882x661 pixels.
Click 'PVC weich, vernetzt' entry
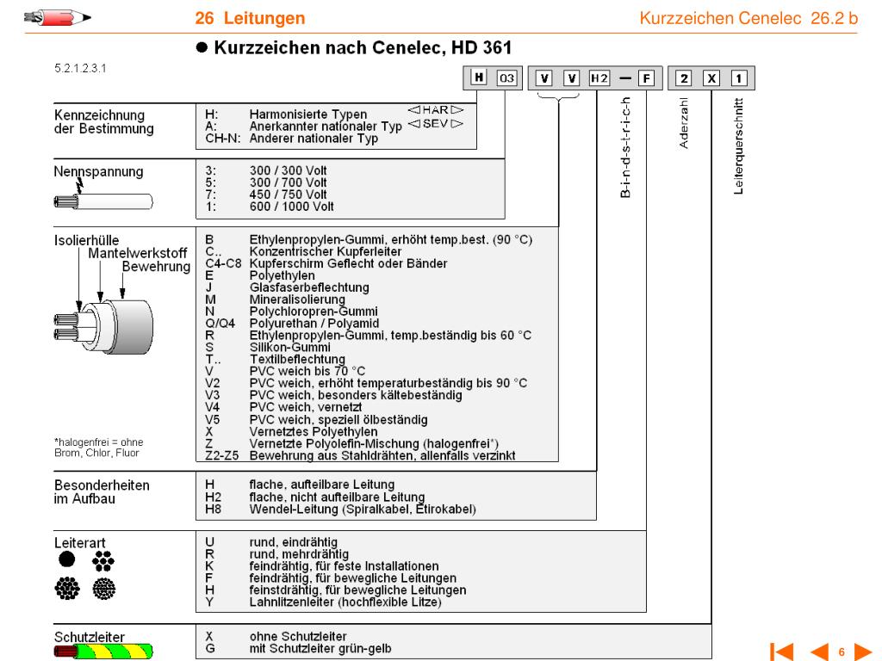tap(306, 407)
